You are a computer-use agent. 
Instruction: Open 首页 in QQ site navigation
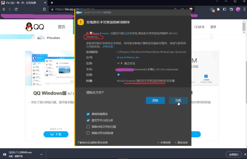[61, 27]
